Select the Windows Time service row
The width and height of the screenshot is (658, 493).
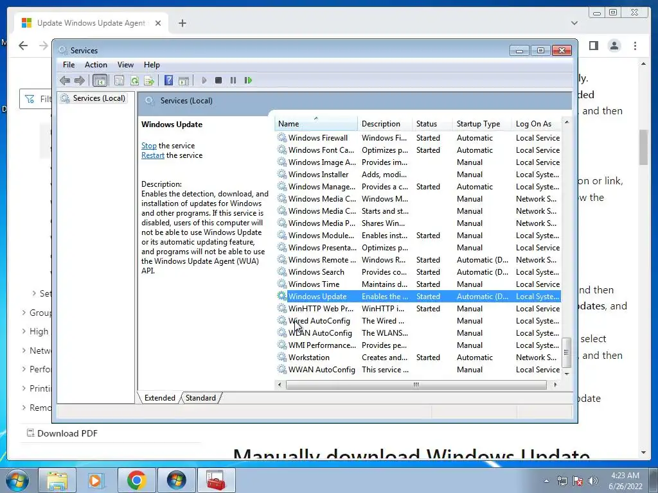(x=418, y=284)
